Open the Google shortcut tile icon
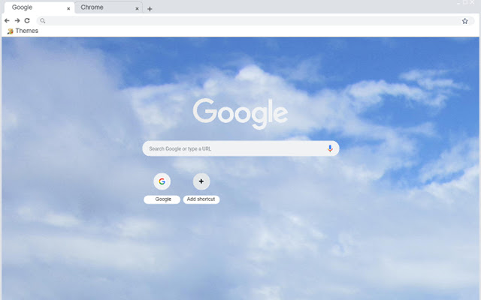481x300 pixels. click(162, 181)
